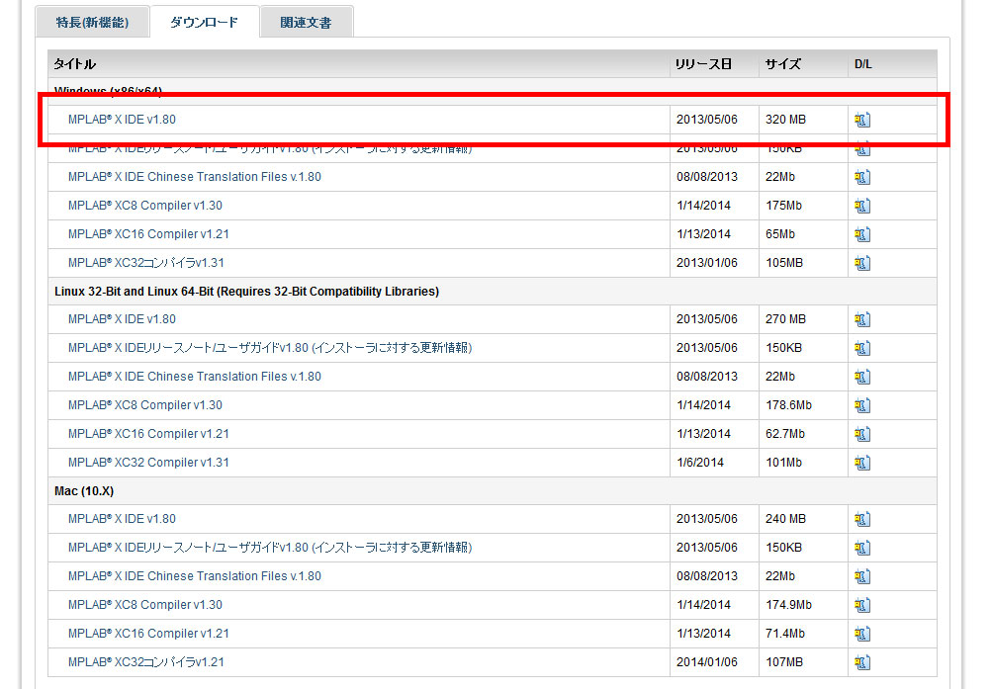Click download icon for Windows XC32 105MB row
The width and height of the screenshot is (992, 689).
pyautogui.click(x=862, y=263)
